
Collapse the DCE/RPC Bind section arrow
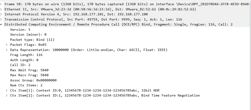coord(2,24)
